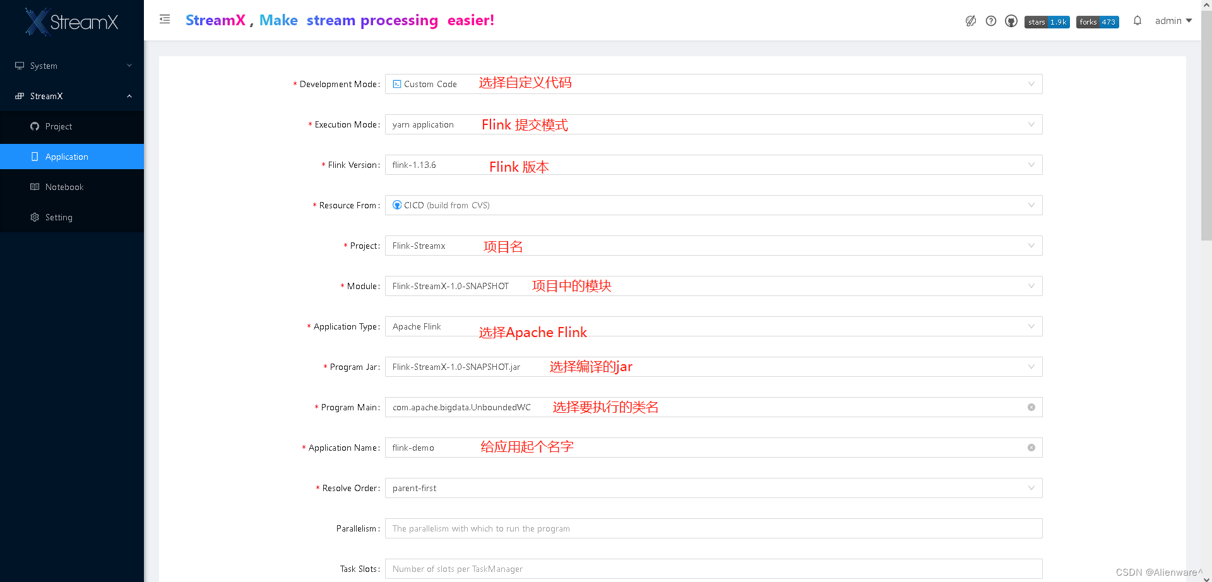
Task: Open the Resource From dropdown
Action: [x=713, y=205]
